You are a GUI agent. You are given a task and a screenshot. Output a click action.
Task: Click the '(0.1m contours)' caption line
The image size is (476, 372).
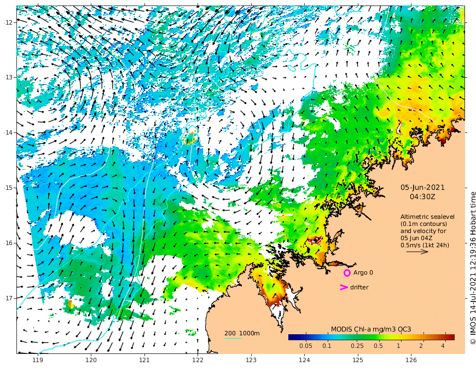pyautogui.click(x=424, y=224)
